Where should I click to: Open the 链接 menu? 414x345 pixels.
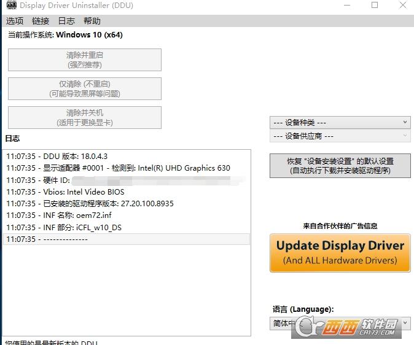[41, 21]
